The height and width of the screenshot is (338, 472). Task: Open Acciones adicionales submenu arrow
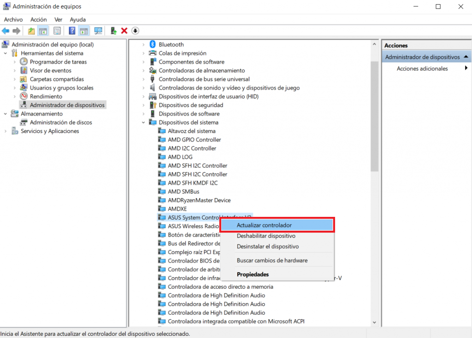(466, 69)
